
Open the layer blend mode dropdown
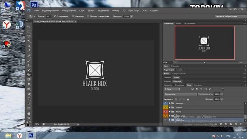(x=180, y=94)
